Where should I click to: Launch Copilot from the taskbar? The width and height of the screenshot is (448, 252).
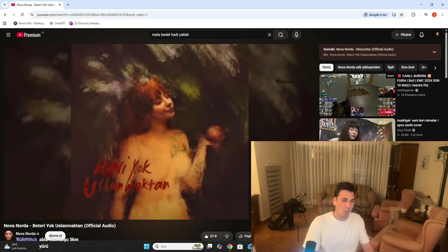pos(219,246)
